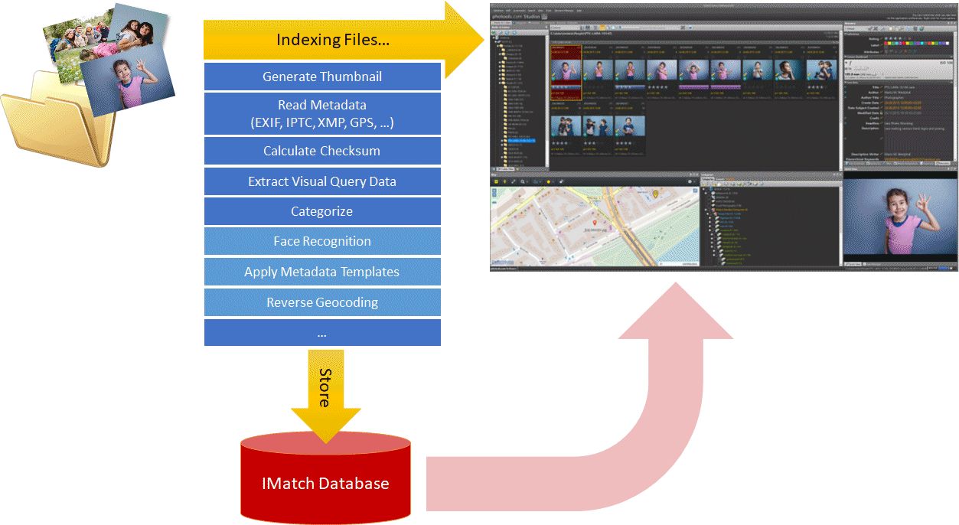The image size is (959, 525).
Task: Select the Face Recognition step
Action: (x=322, y=241)
